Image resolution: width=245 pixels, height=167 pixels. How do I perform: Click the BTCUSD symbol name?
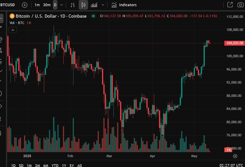[x=8, y=5]
